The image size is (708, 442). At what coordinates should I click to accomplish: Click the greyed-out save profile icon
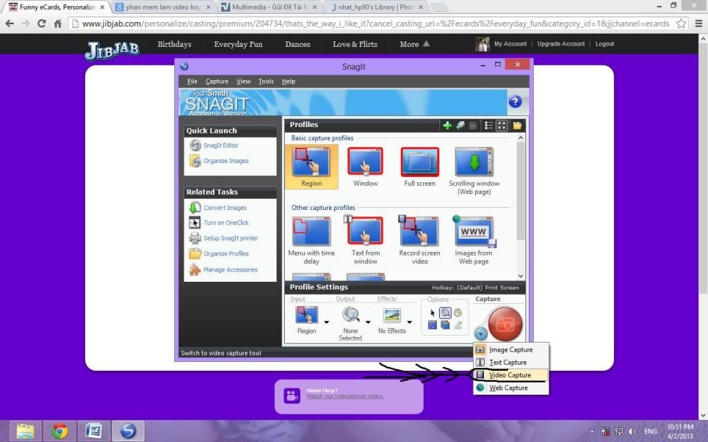(x=473, y=126)
